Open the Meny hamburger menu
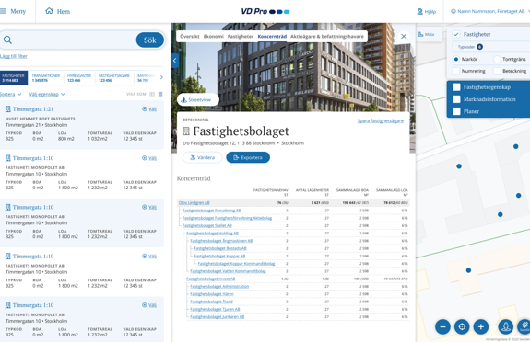The width and height of the screenshot is (530, 342). (x=13, y=11)
